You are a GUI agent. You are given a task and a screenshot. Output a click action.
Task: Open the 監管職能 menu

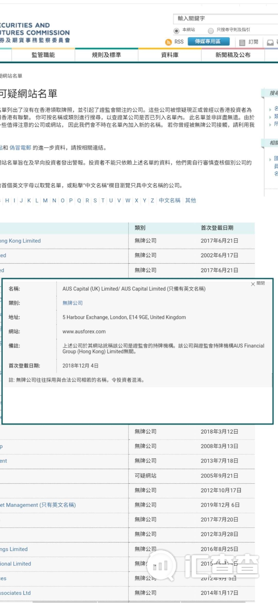click(43, 55)
